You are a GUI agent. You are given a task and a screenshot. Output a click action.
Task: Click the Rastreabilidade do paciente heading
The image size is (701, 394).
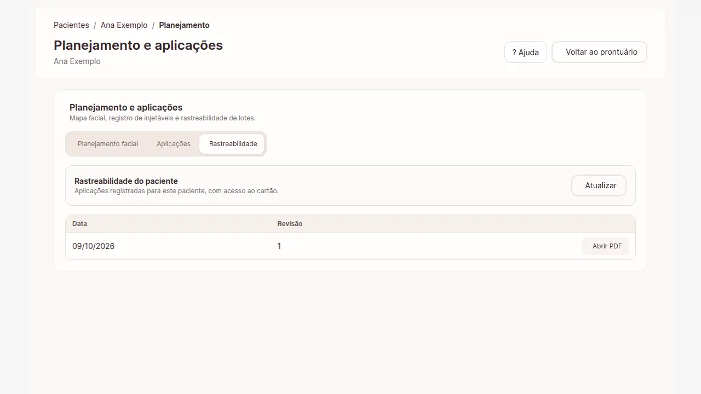(126, 181)
